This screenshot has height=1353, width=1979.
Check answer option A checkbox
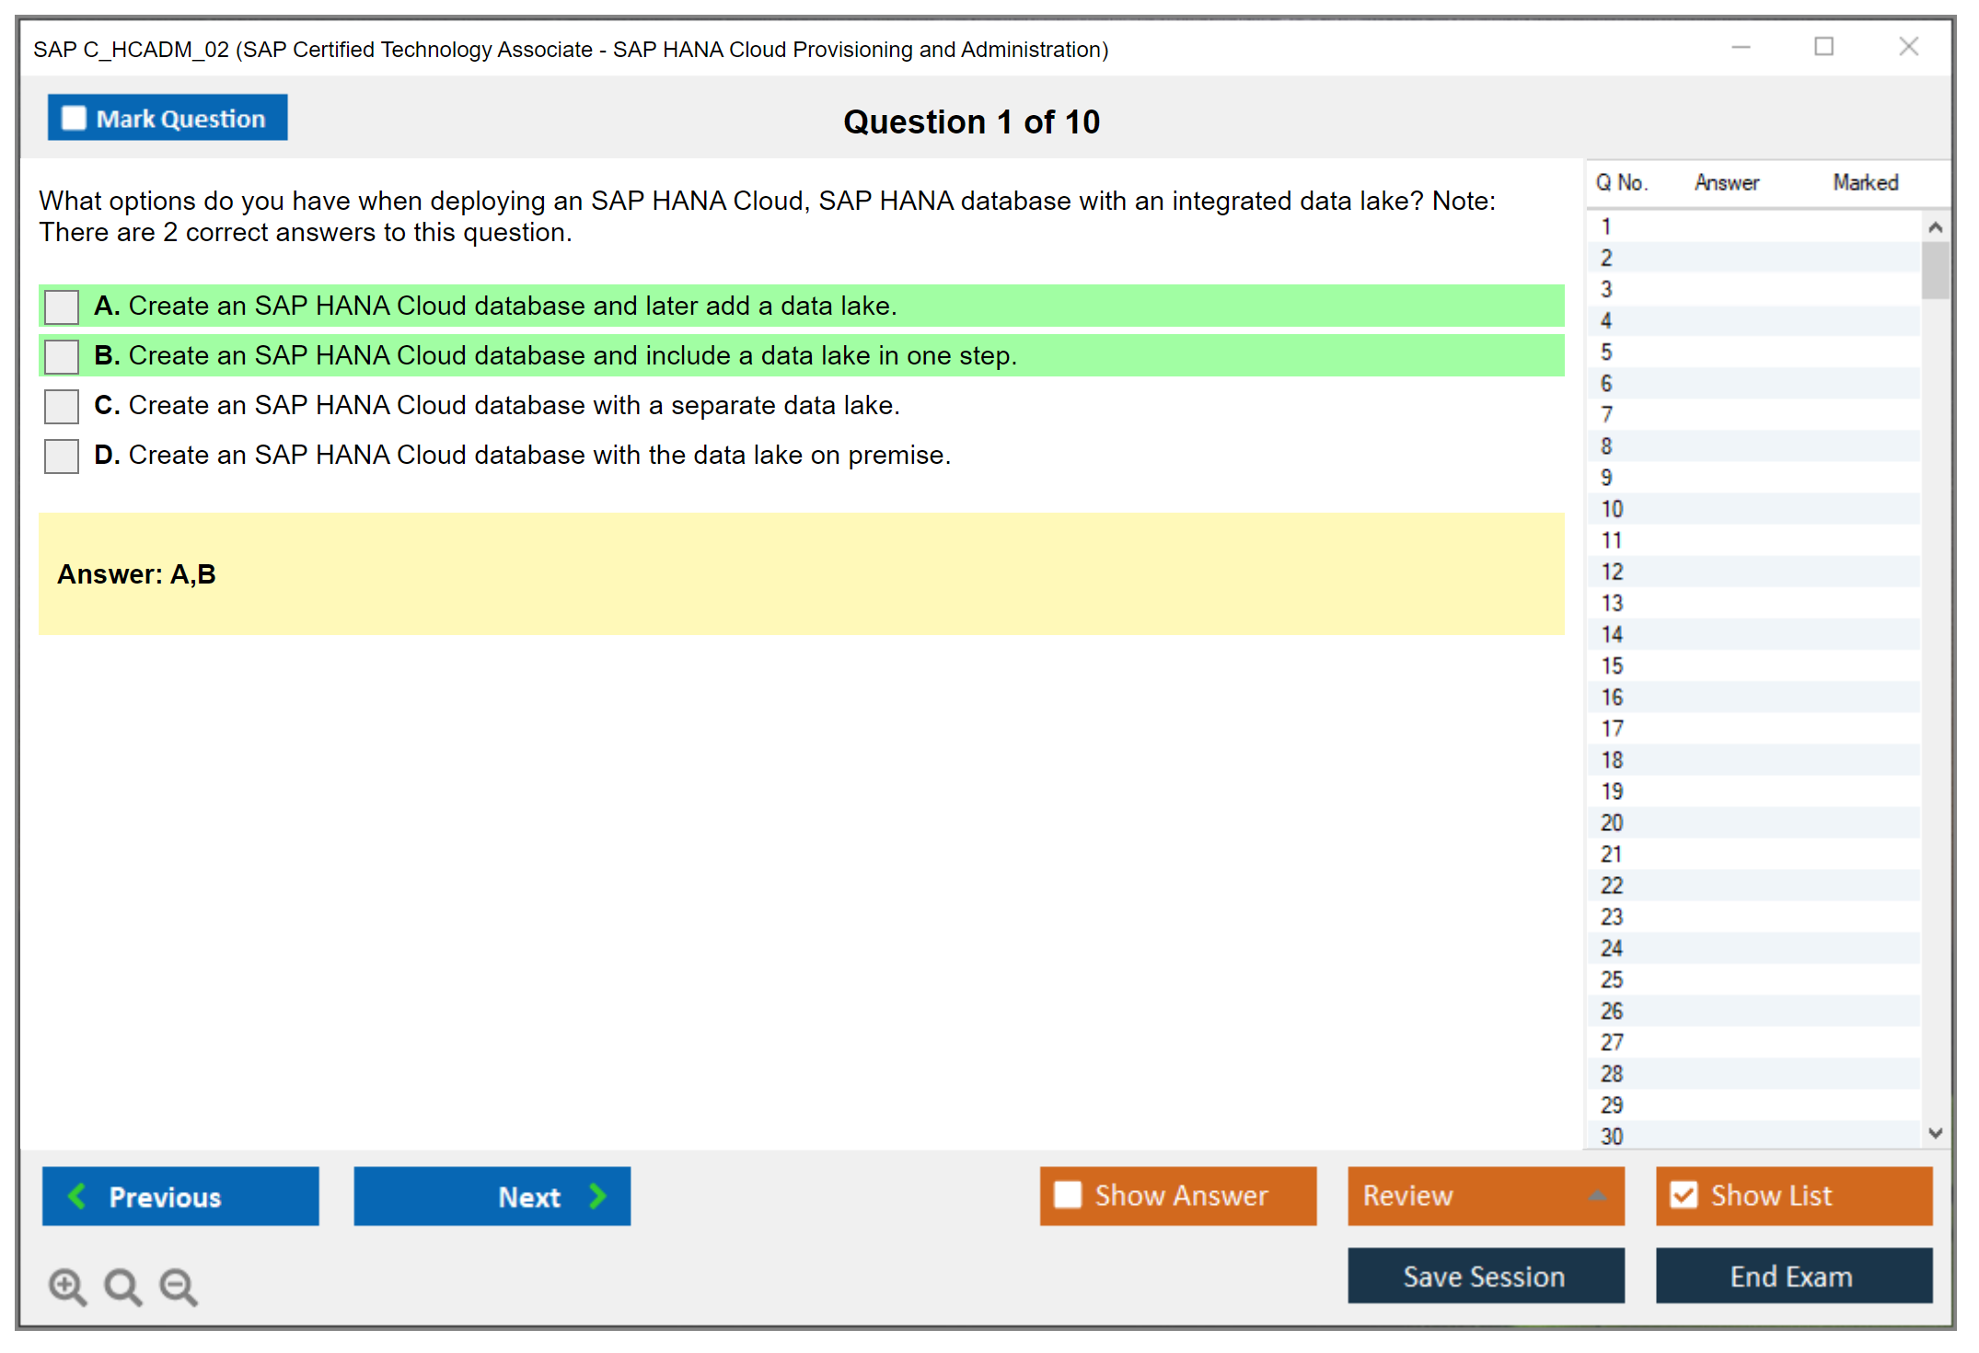tap(62, 306)
